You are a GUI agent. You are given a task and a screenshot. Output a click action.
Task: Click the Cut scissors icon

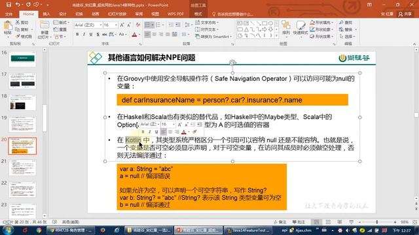[18, 22]
